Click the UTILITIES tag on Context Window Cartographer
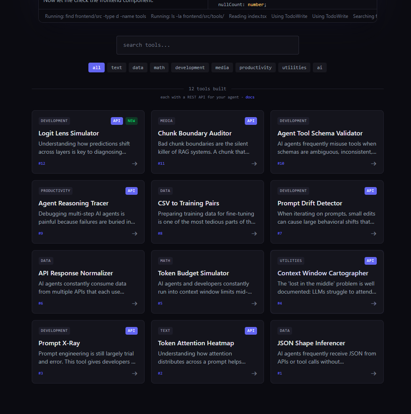This screenshot has width=411, height=414. pos(291,261)
